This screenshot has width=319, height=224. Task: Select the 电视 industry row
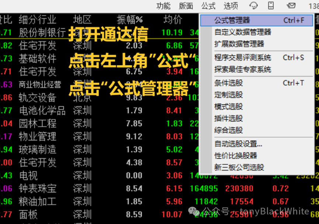point(159,176)
